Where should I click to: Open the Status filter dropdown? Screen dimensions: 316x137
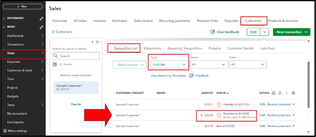(209, 65)
